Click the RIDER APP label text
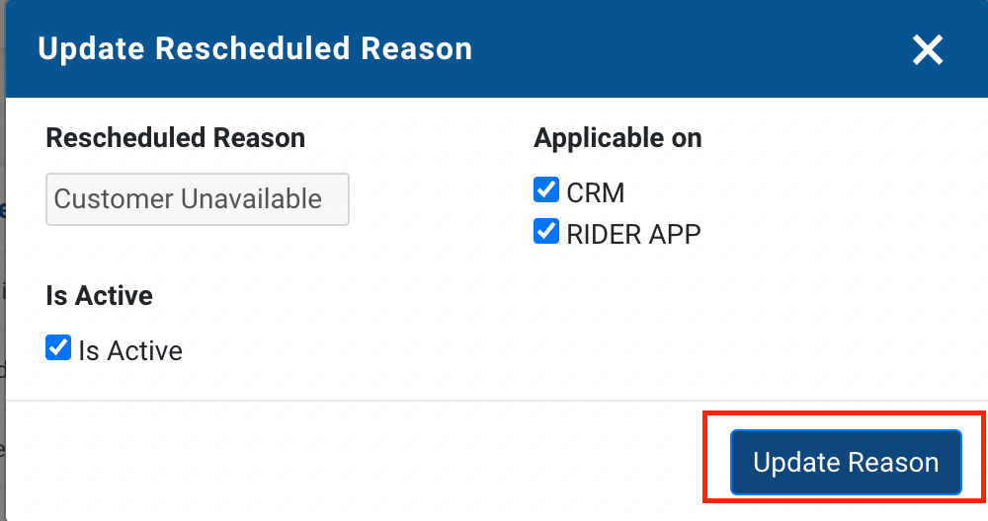988x521 pixels. [633, 234]
